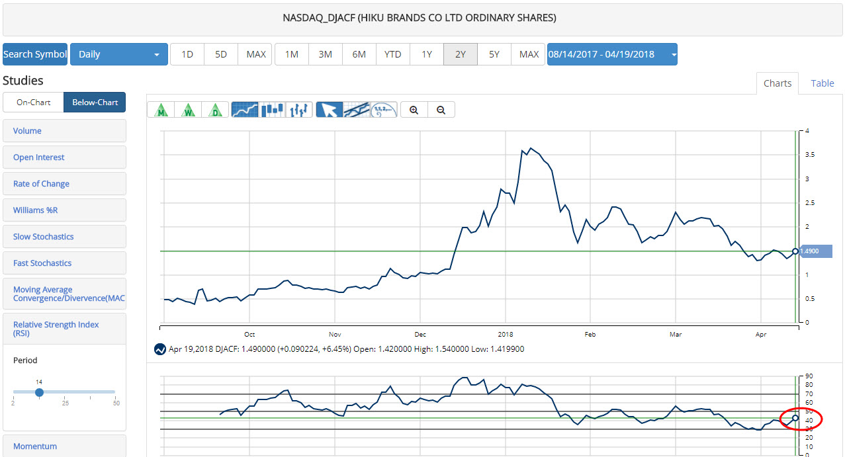
Task: Expand the Williams %R study
Action: pyautogui.click(x=64, y=210)
